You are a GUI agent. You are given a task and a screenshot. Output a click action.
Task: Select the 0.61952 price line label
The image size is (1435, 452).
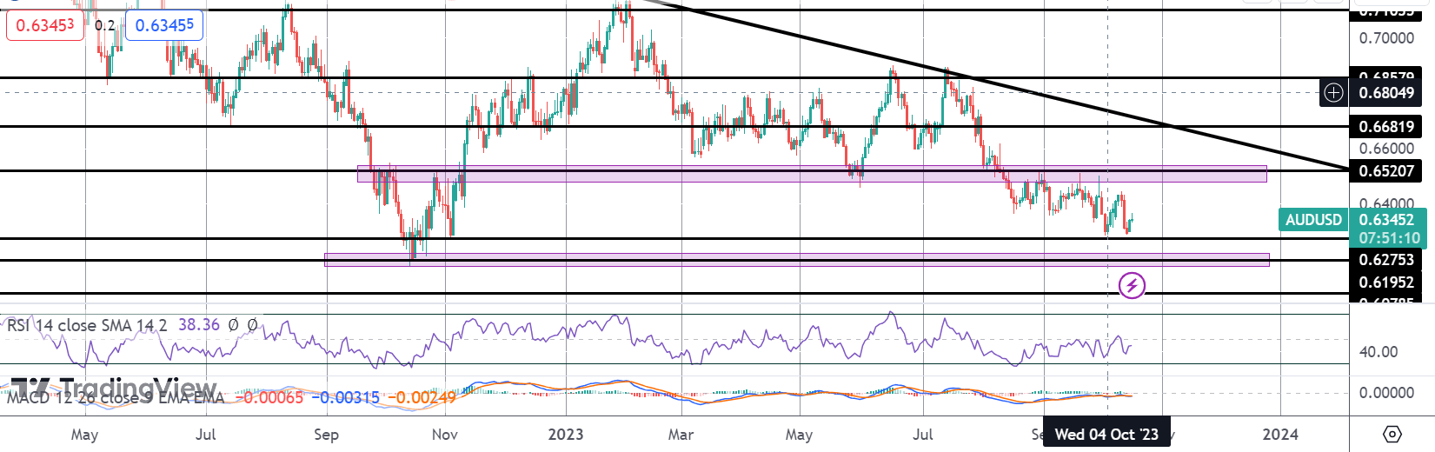pos(1386,282)
